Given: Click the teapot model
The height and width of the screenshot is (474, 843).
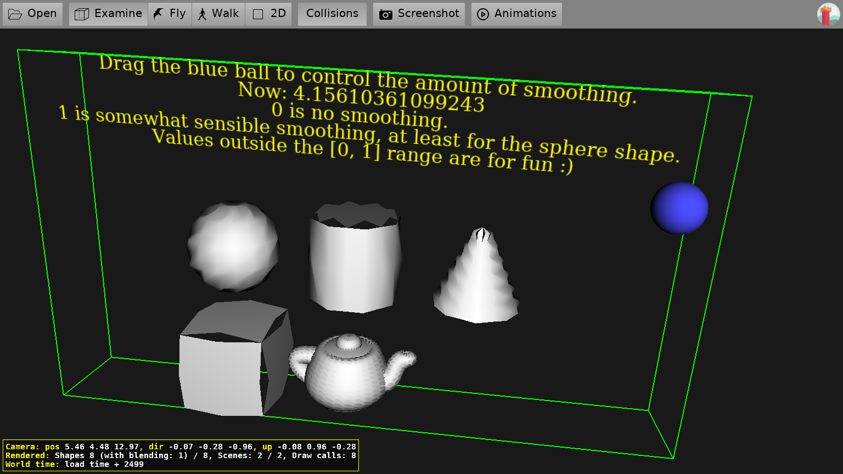Looking at the screenshot, I should (352, 372).
